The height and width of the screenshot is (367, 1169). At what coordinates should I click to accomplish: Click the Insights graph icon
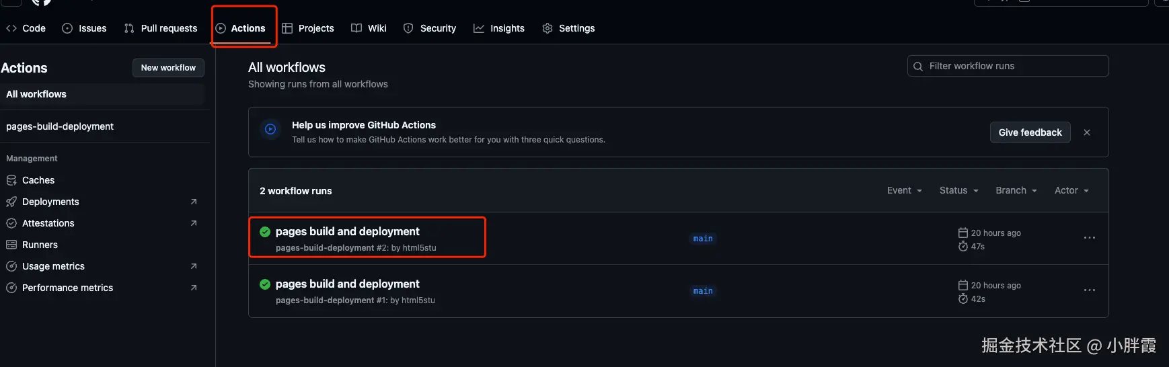point(479,28)
